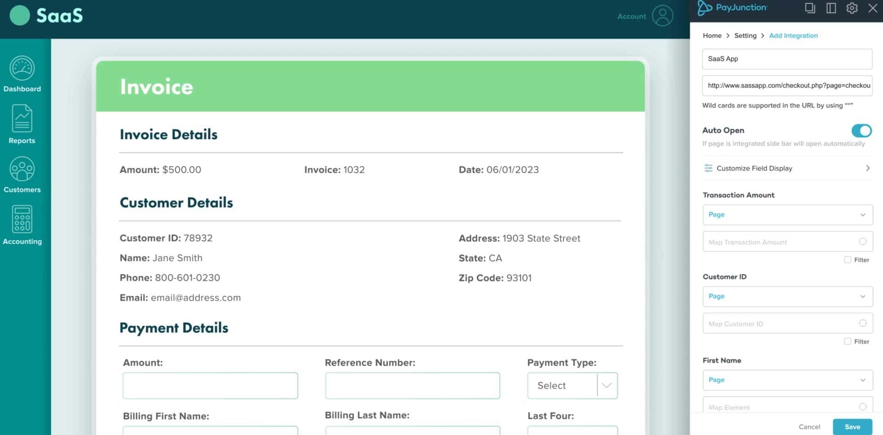Click the Billing First Name input field
The image size is (883, 435).
click(x=210, y=430)
